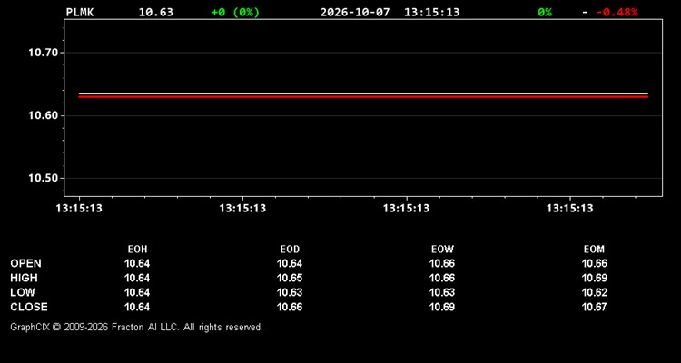Click the LOW row label
The width and height of the screenshot is (681, 363).
point(23,292)
